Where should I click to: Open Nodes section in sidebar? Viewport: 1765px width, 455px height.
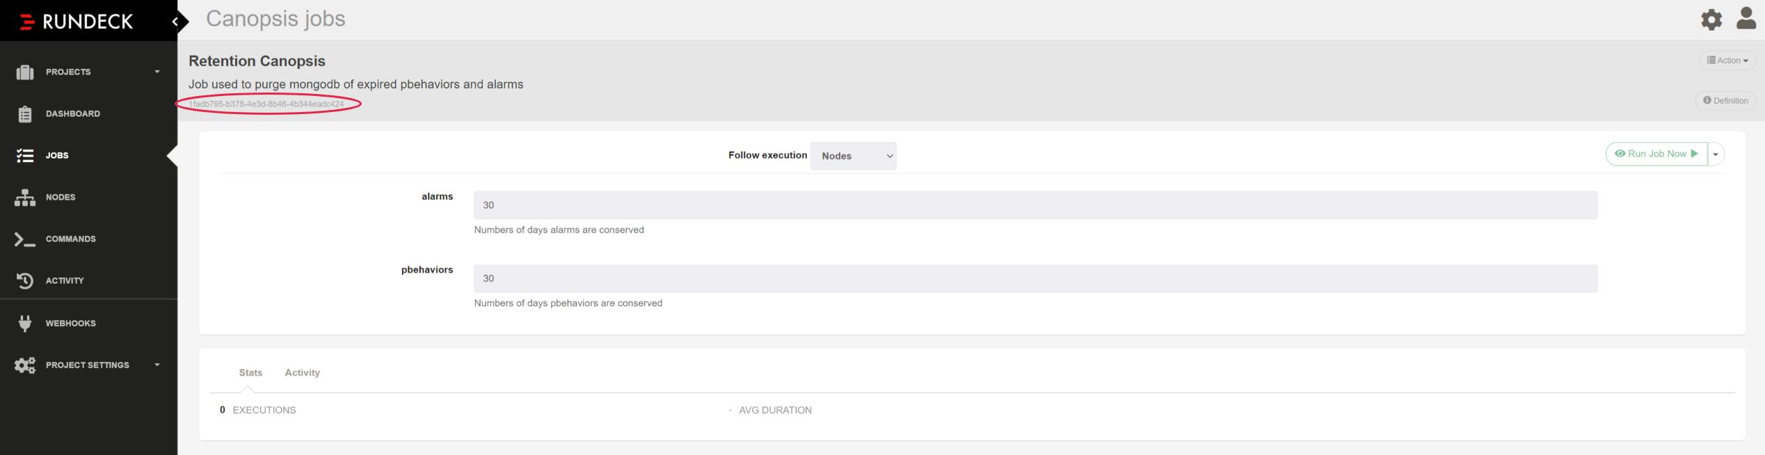pyautogui.click(x=61, y=197)
